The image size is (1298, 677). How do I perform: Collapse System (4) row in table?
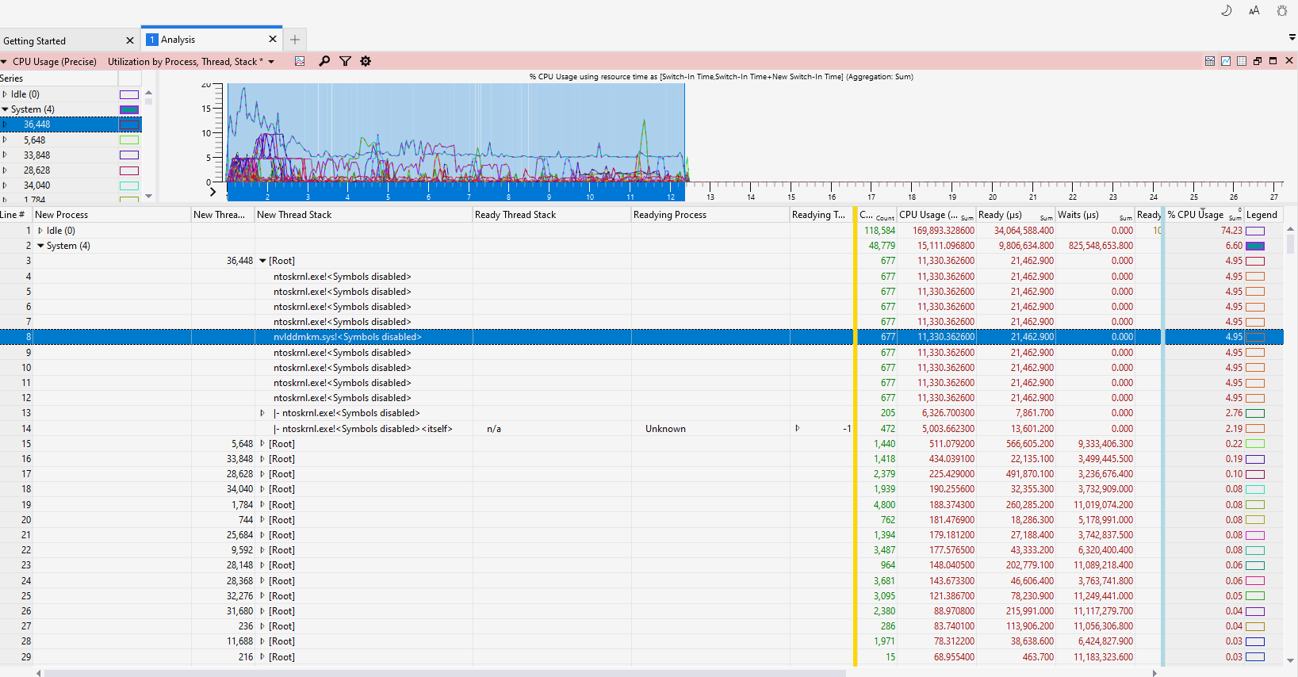40,246
